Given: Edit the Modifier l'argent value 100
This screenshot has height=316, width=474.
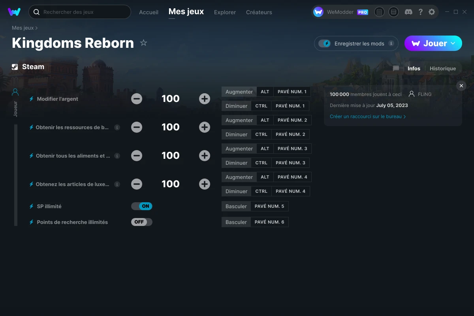Looking at the screenshot, I should pyautogui.click(x=171, y=99).
